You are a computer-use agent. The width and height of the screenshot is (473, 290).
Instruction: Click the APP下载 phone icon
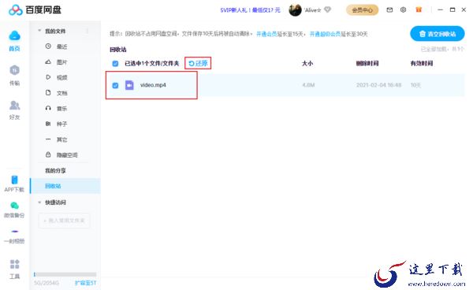(x=14, y=180)
